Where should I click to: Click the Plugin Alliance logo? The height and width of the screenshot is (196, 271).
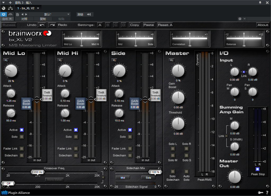[16, 193]
